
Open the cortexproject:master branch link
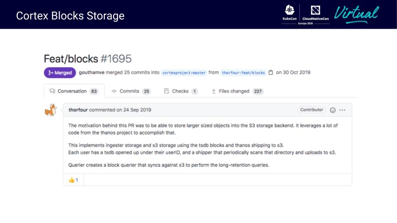pyautogui.click(x=184, y=73)
